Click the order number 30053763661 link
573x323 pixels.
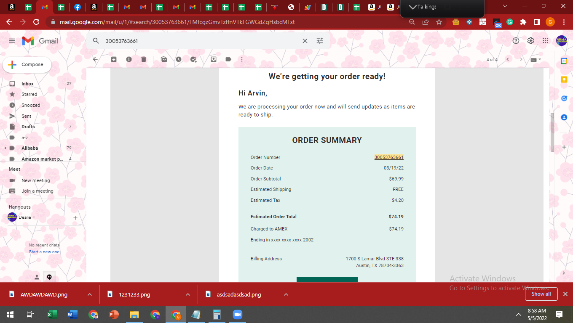click(x=389, y=157)
